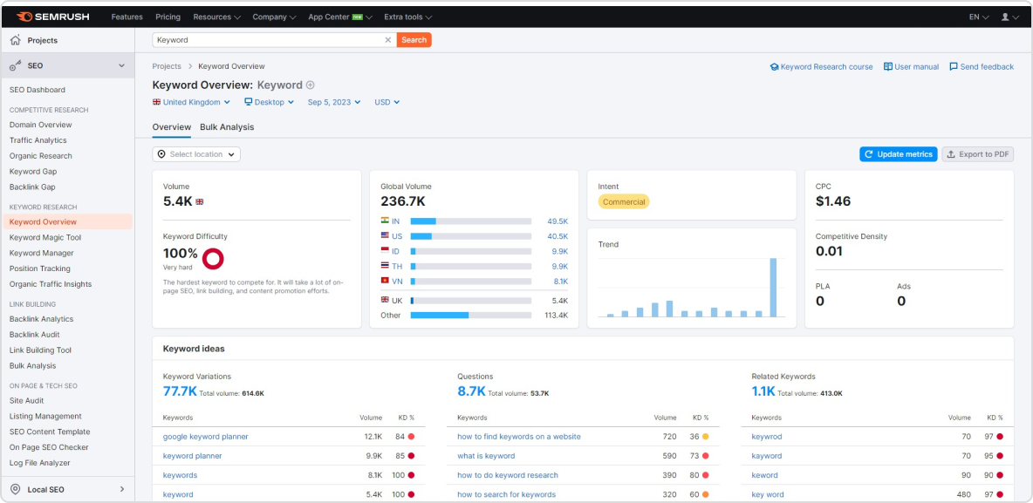Viewport: 1033px width, 503px height.
Task: Open the Select location dropdown
Action: click(196, 154)
